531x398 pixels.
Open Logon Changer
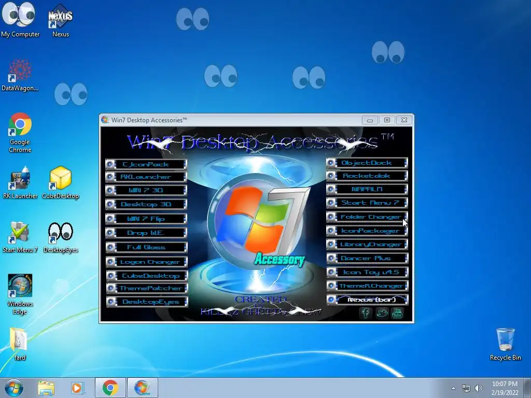click(x=147, y=262)
